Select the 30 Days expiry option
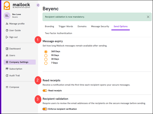The height and width of the screenshot is (114, 153). tap(46, 59)
